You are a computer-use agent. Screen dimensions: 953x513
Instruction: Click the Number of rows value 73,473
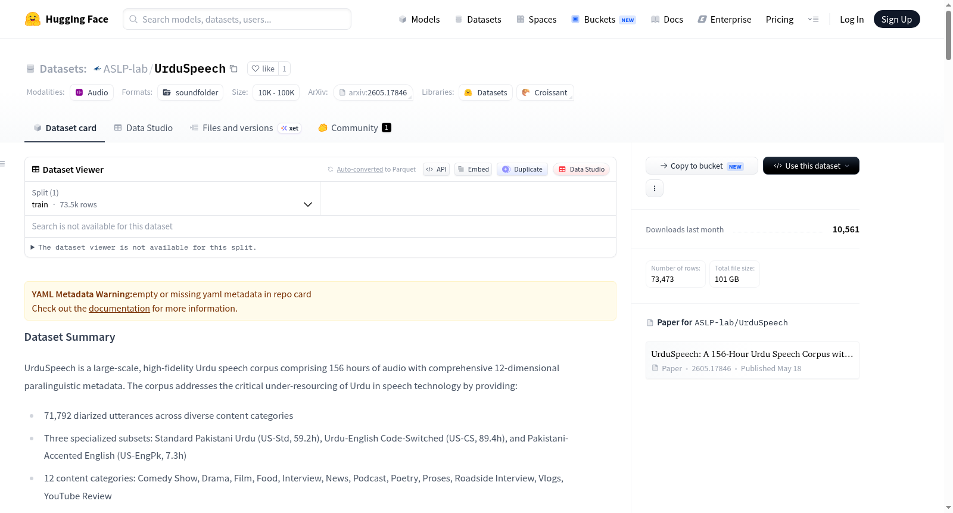[662, 279]
